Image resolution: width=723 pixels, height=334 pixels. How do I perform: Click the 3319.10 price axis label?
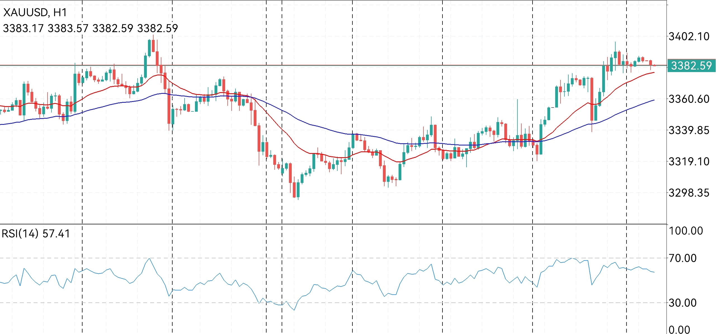[689, 161]
